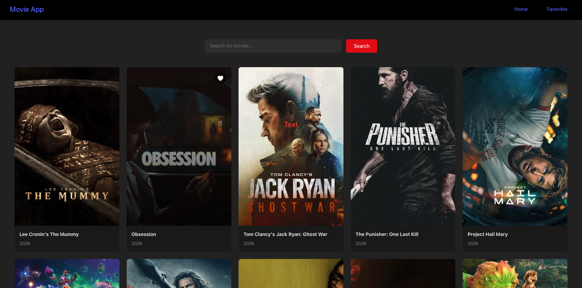This screenshot has width=582, height=288.
Task: Click the 2026 year under Obsession
Action: (x=137, y=244)
